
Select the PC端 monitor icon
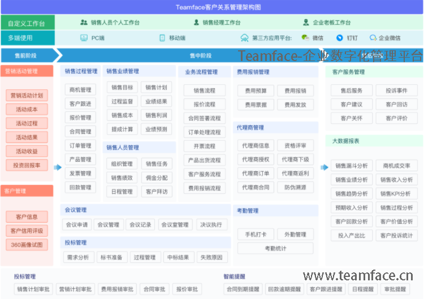tap(84, 38)
